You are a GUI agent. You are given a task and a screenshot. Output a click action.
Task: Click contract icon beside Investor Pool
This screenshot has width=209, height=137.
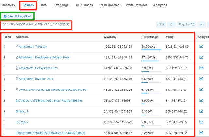[17, 79]
